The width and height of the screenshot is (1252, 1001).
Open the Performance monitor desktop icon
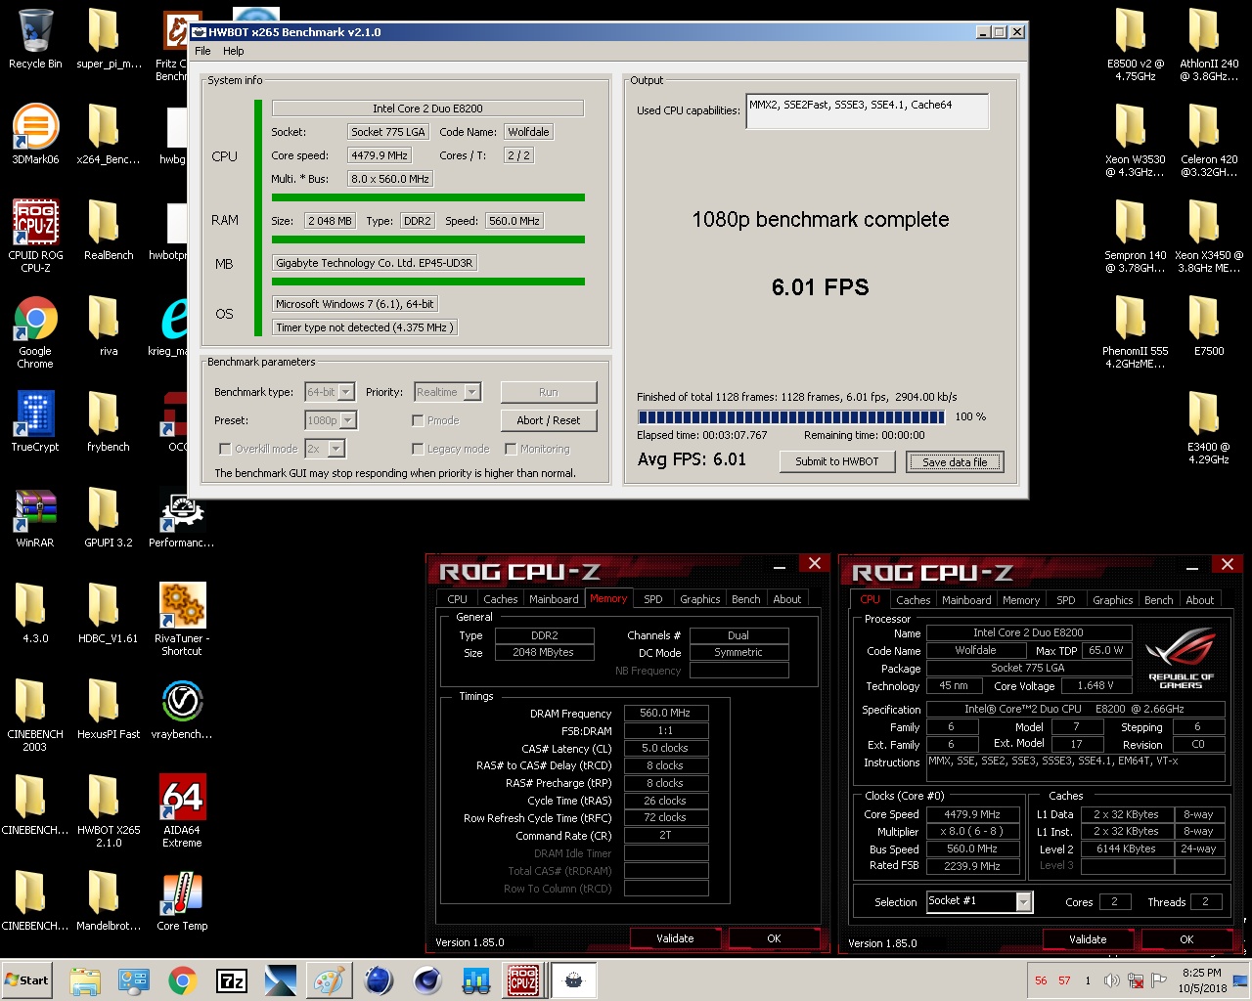pos(182,518)
